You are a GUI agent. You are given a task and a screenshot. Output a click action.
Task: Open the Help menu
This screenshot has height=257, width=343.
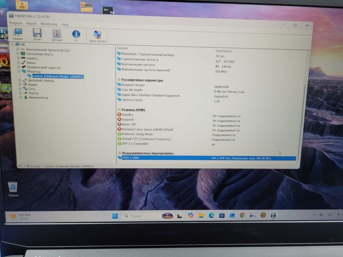[65, 25]
